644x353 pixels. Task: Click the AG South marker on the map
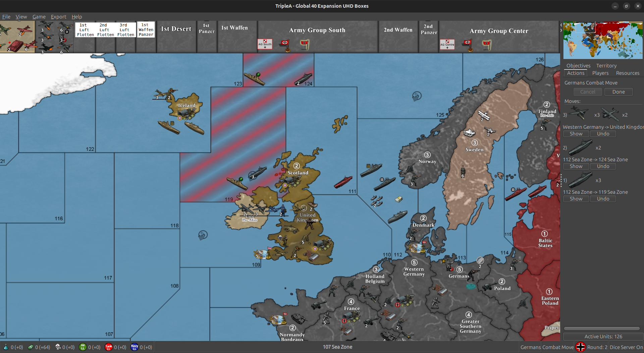click(x=265, y=44)
